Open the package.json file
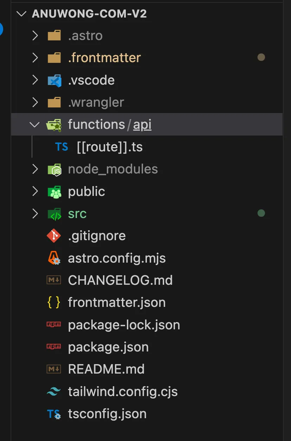Screen dimensions: 291x441 108,347
